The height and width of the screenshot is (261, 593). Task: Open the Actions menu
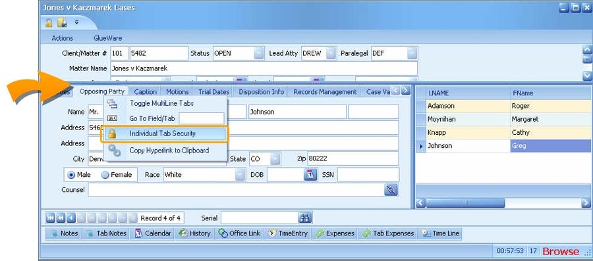[x=63, y=38]
